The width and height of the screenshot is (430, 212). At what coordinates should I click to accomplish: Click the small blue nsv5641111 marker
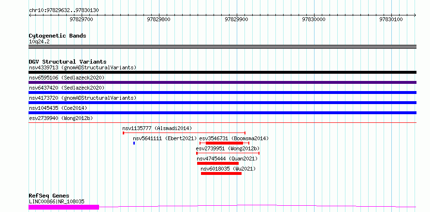coord(134,143)
